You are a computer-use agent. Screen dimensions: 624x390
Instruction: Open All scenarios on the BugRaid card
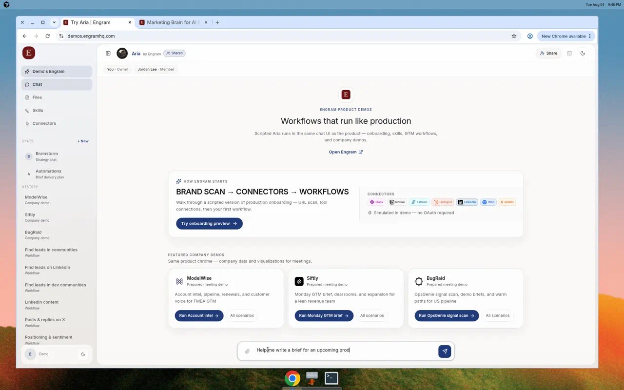(x=497, y=316)
